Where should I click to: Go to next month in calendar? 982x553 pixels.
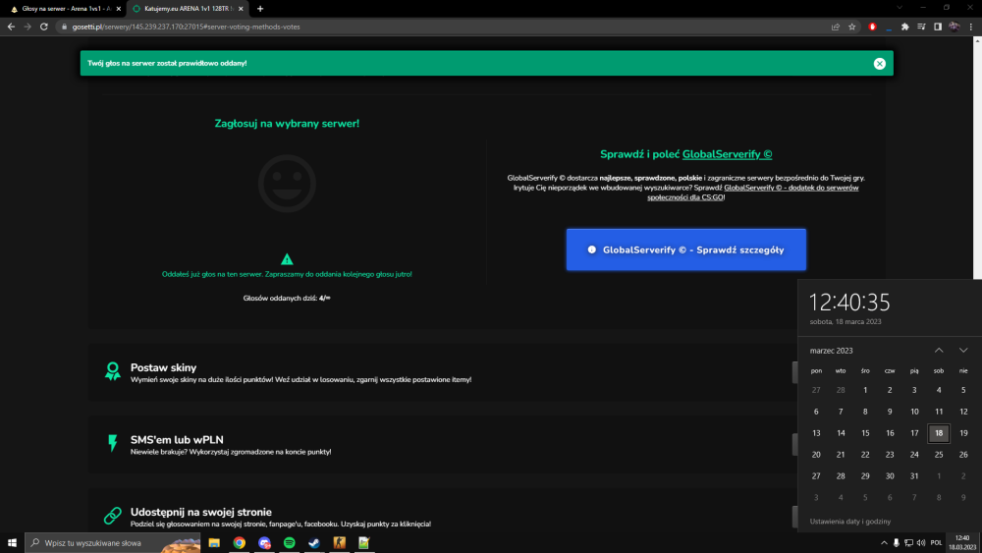click(963, 350)
